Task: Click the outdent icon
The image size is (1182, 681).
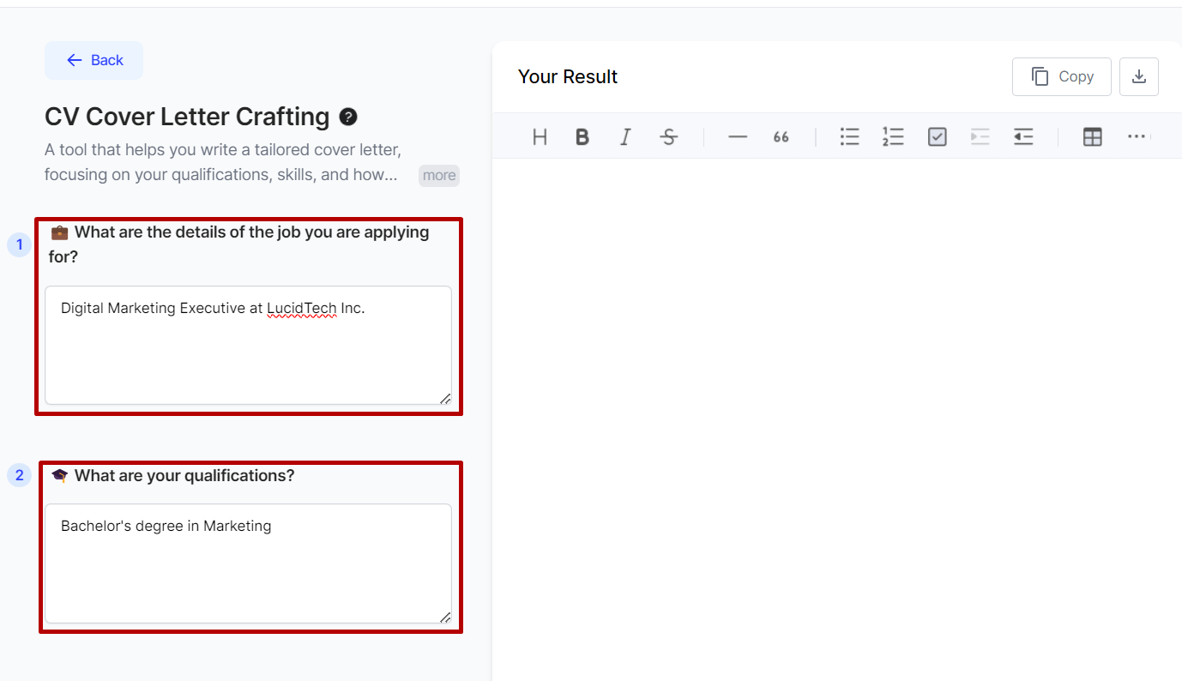Action: pyautogui.click(x=1023, y=137)
